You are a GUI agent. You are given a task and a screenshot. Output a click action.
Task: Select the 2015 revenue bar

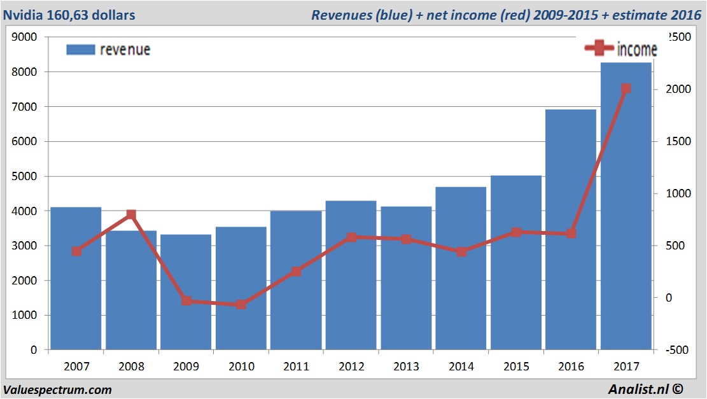click(x=516, y=262)
